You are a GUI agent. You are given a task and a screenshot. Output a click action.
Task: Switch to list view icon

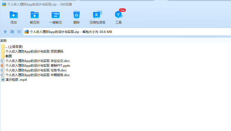(19, 32)
